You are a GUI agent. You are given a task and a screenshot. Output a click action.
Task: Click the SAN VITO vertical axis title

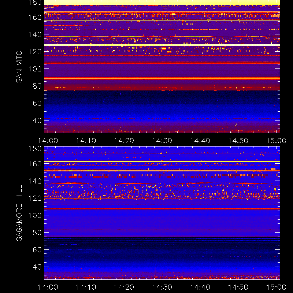19,67
